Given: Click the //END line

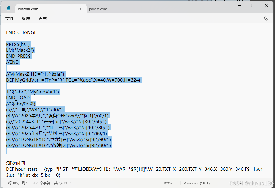Looking at the screenshot, I should coord(12,62).
